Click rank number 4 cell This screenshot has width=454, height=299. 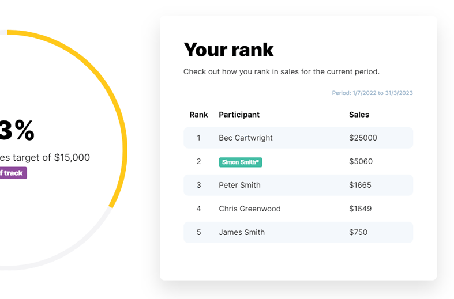tap(198, 209)
